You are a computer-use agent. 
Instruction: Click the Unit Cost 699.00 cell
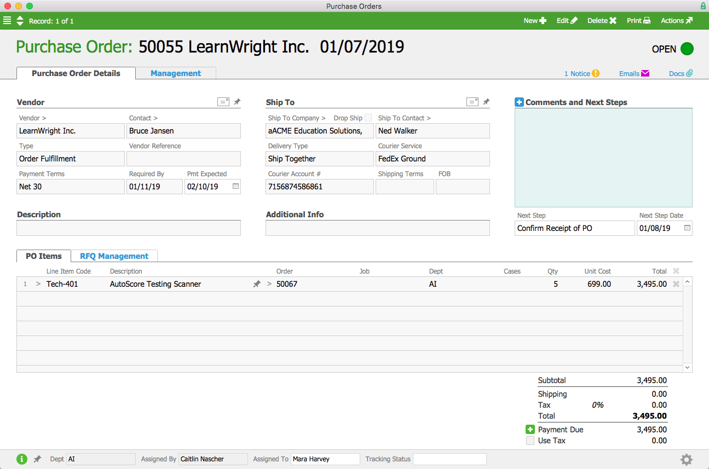tap(598, 284)
